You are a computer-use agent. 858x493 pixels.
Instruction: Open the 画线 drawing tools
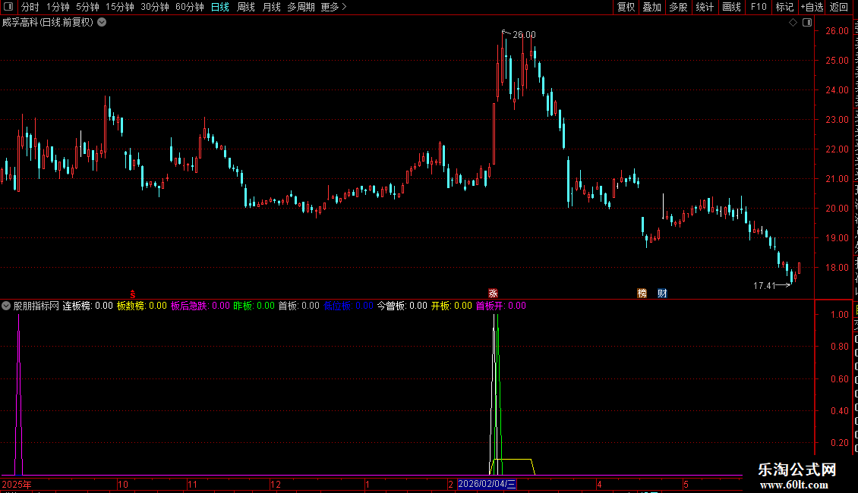coord(731,7)
